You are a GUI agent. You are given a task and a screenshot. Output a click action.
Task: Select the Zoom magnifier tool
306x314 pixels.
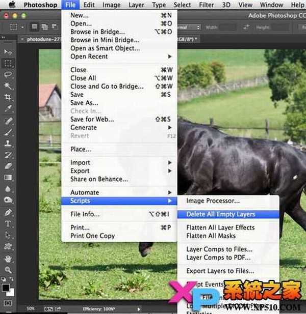8,270
